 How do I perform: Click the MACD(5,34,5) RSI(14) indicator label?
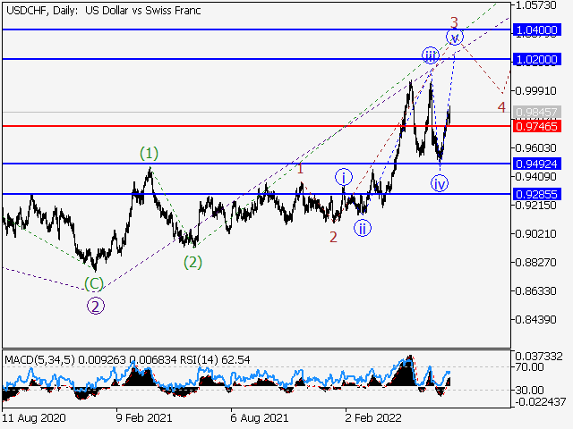pyautogui.click(x=127, y=360)
